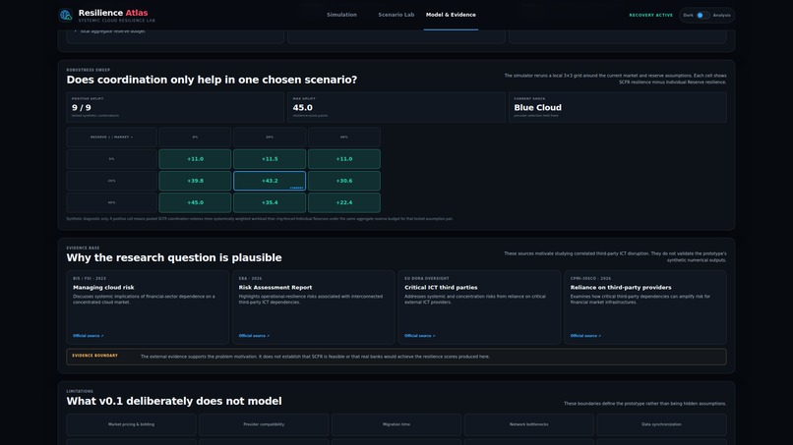Select the +45.0 sweep cell

coord(195,202)
